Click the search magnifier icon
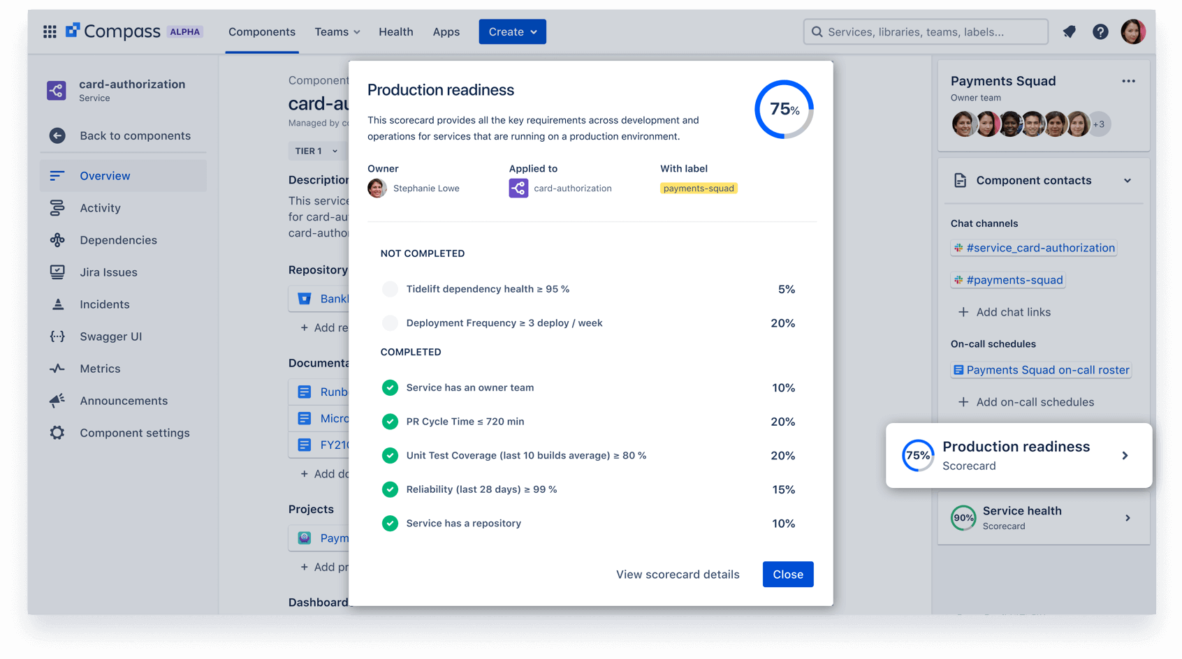Screen dimensions: 1182x659 click(x=817, y=32)
